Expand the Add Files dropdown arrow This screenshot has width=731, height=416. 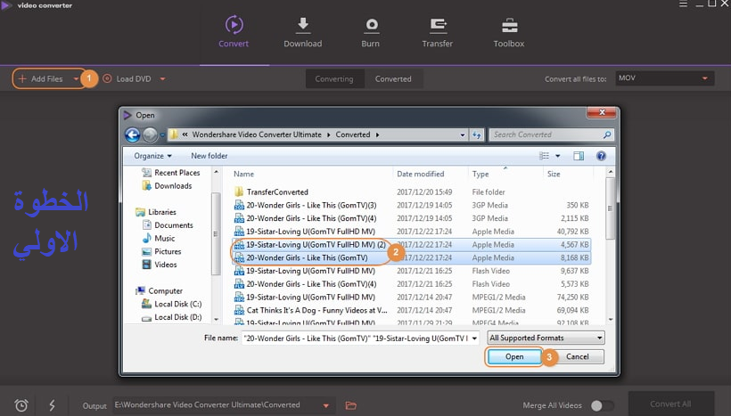[x=76, y=78]
